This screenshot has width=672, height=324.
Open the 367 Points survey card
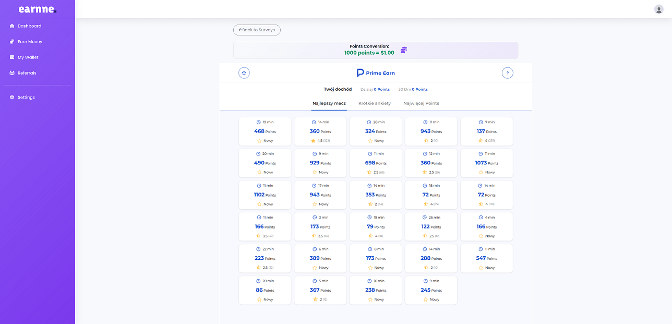point(320,291)
